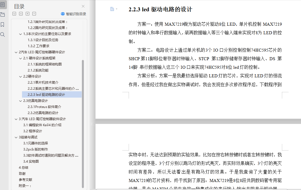Click the cloud icon beside 智能识别目录
This screenshot has width=301, height=190.
[63, 14]
